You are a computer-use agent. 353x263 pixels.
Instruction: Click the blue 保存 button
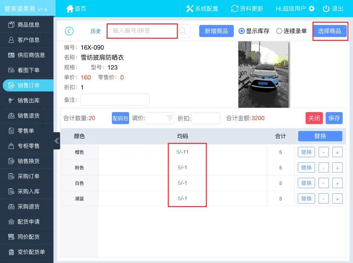point(334,118)
